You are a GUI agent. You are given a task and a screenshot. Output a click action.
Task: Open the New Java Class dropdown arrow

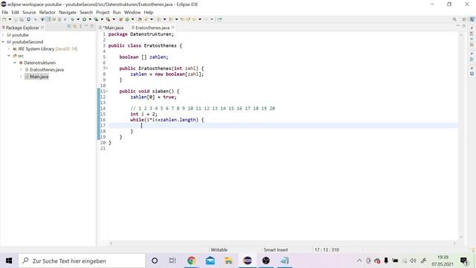coord(132,19)
